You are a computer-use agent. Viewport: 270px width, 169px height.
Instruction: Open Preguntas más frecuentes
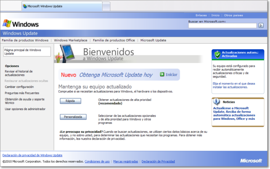pos(22,93)
